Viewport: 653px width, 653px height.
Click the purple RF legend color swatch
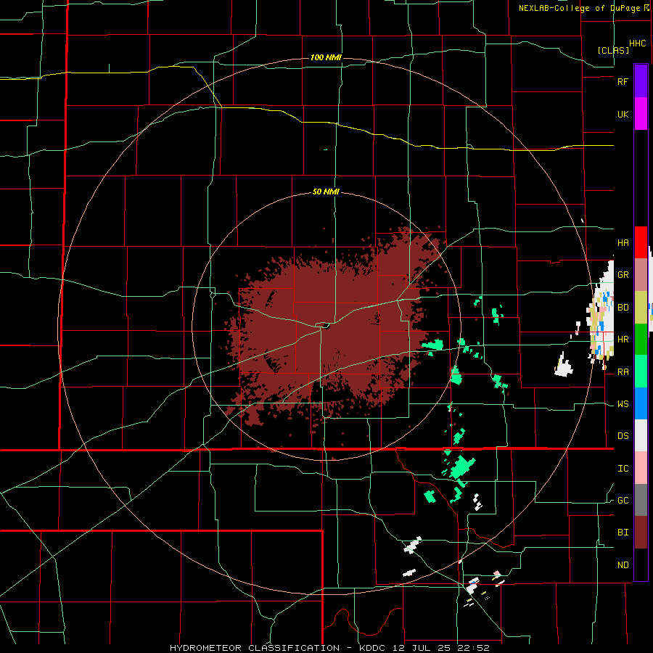click(641, 81)
